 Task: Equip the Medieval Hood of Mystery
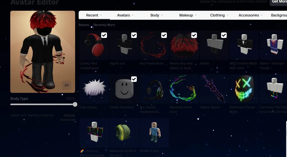(124, 133)
